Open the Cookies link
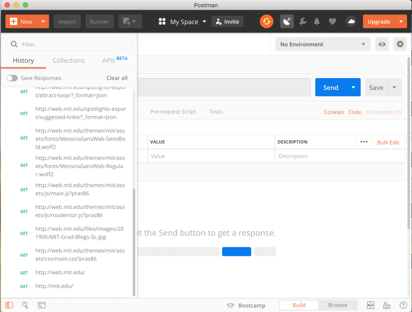Screen dimensions: 412x312 coord(334,112)
